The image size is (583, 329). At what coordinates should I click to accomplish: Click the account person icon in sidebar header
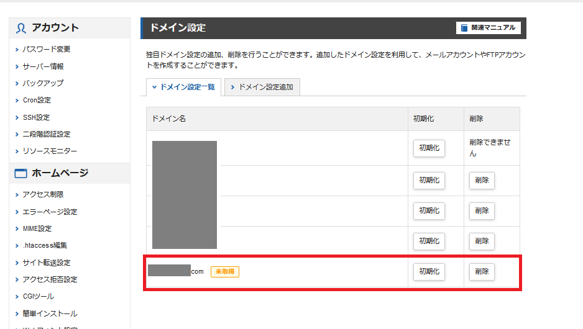[x=21, y=28]
